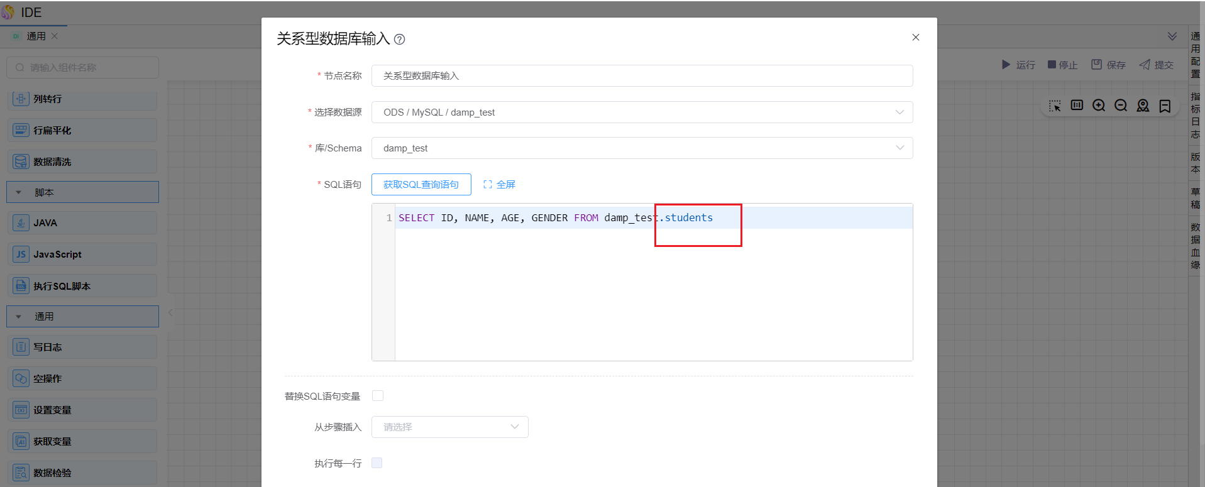Zoom out on the canvas
This screenshot has width=1205, height=487.
point(1121,106)
